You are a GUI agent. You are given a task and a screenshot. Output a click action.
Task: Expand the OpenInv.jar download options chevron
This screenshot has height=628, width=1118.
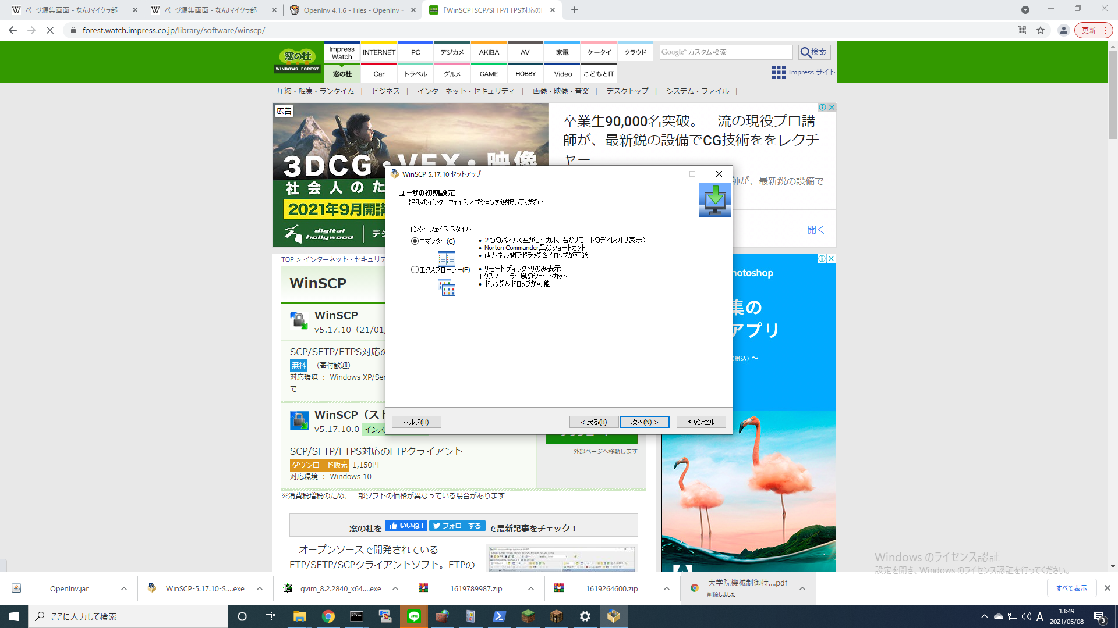click(x=124, y=588)
